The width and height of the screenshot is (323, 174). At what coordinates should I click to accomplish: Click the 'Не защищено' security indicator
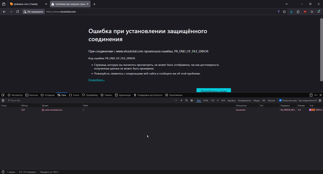pyautogui.click(x=33, y=11)
